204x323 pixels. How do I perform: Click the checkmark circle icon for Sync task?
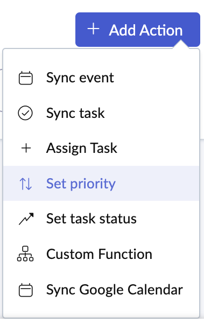[x=25, y=113]
